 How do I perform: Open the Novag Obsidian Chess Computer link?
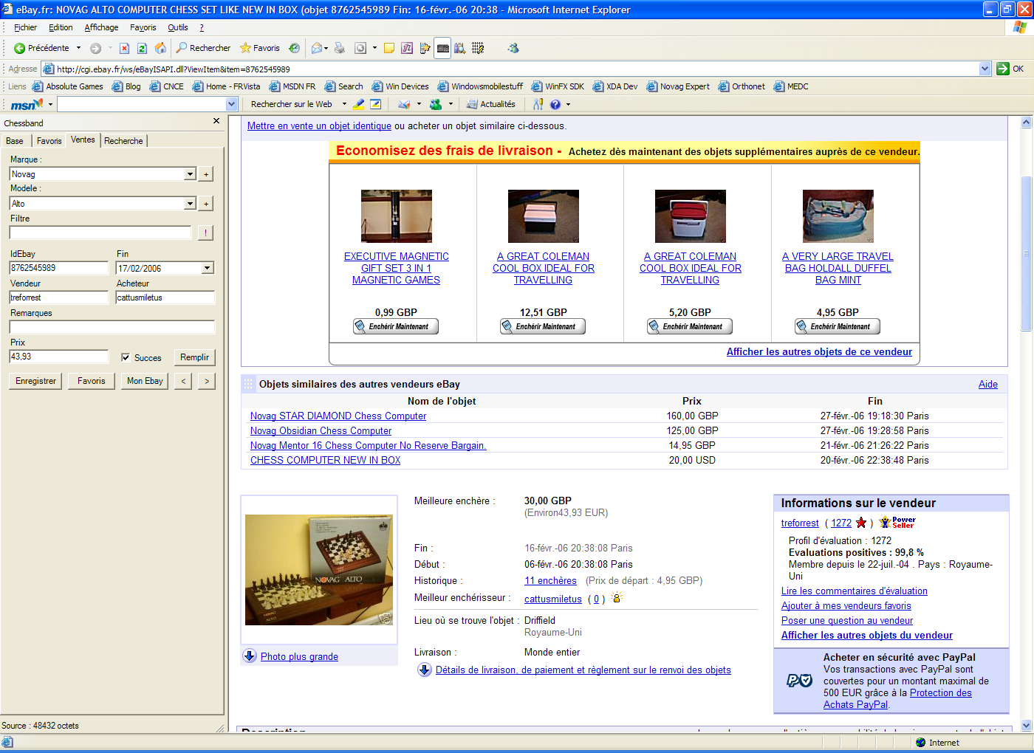click(321, 431)
